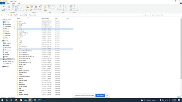Click Hide on the sharing banner
Image resolution: width=182 pixels, height=102 pixels.
pos(107,95)
